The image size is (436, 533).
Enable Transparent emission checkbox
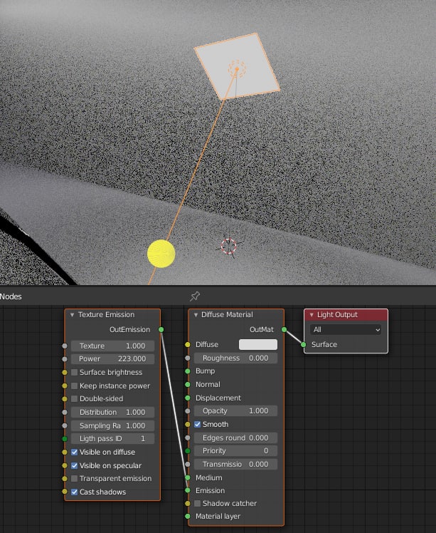(x=74, y=478)
